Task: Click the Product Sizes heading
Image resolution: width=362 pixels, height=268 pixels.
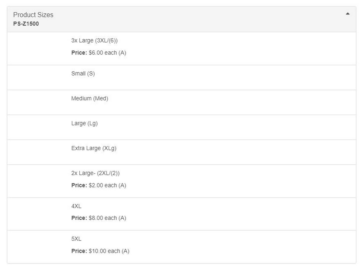Action: click(x=33, y=15)
